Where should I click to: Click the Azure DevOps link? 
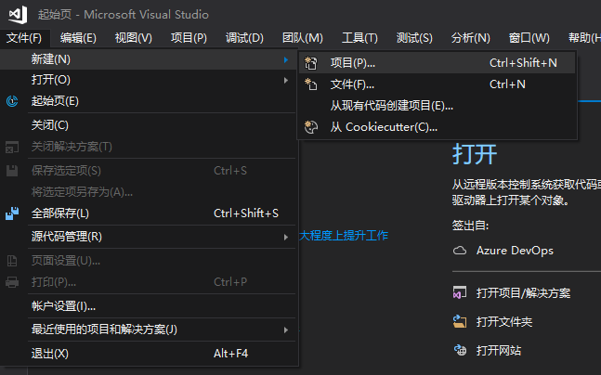pos(515,251)
